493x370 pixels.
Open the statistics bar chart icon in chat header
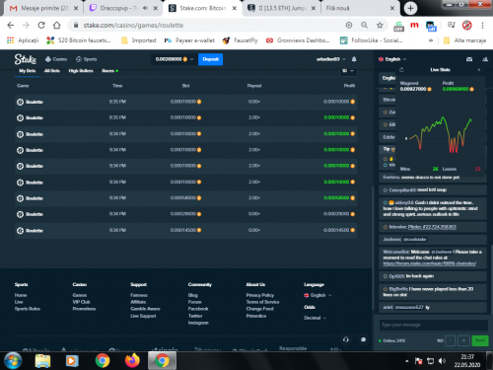pos(485,59)
